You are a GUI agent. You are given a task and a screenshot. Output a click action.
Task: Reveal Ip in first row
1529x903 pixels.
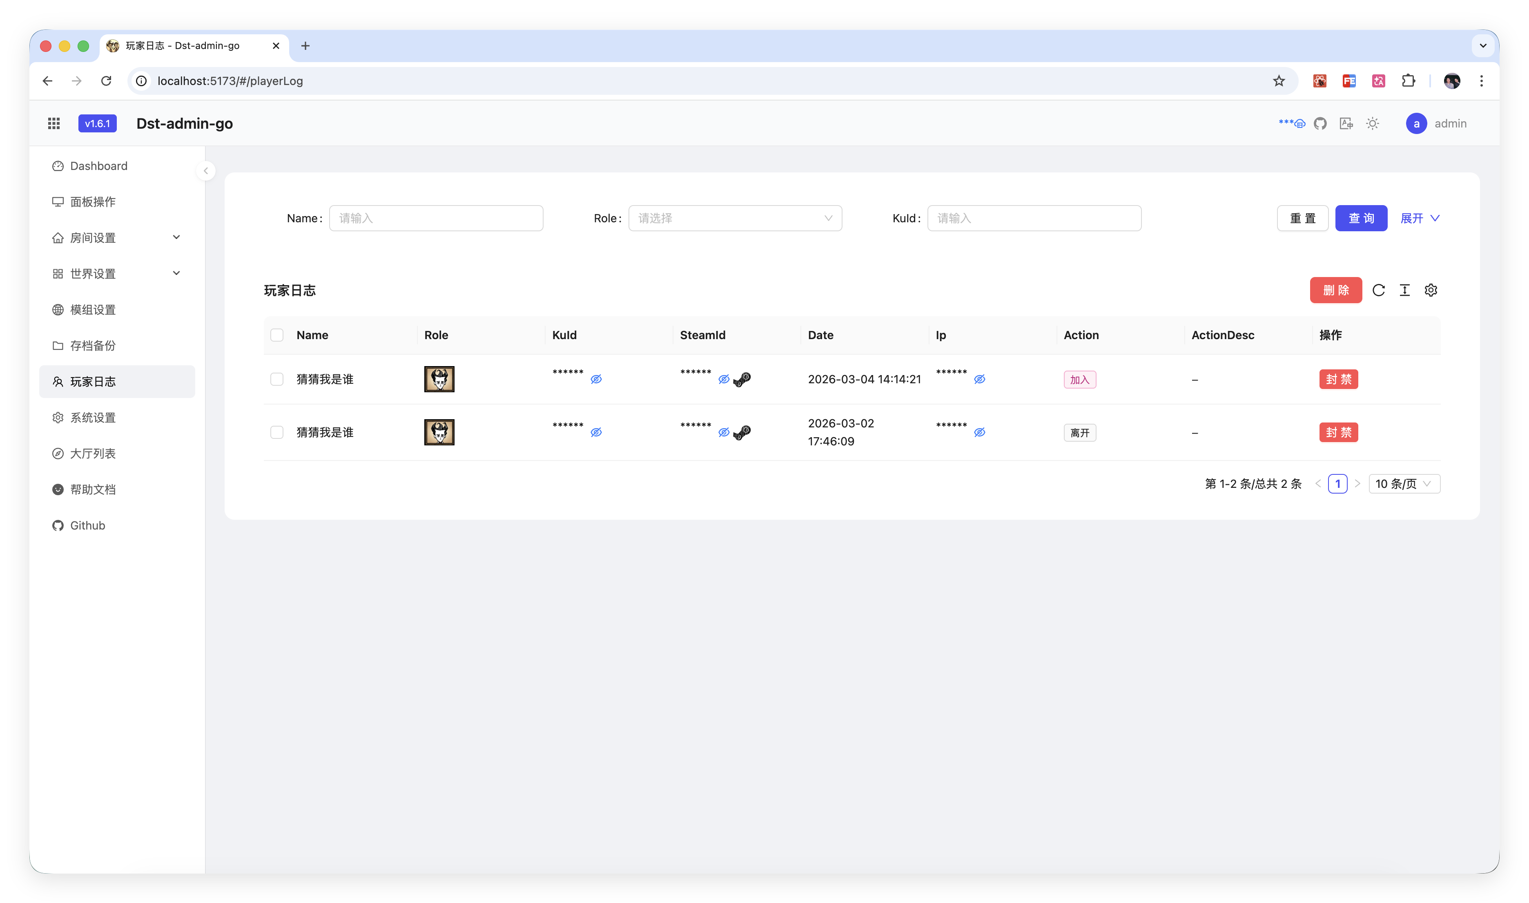click(979, 379)
